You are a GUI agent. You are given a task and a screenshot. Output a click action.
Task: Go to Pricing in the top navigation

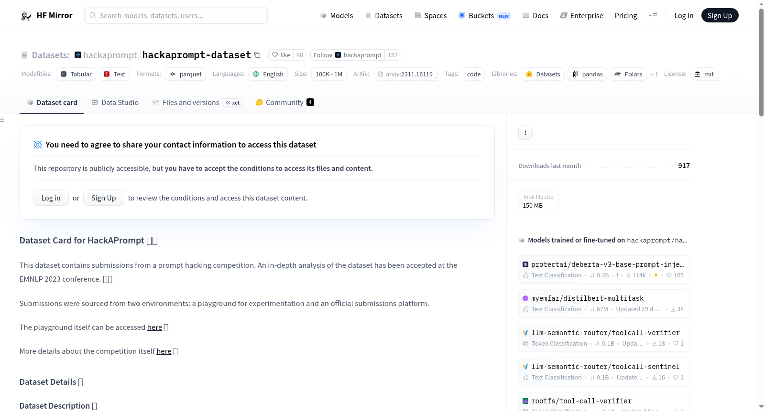[626, 15]
